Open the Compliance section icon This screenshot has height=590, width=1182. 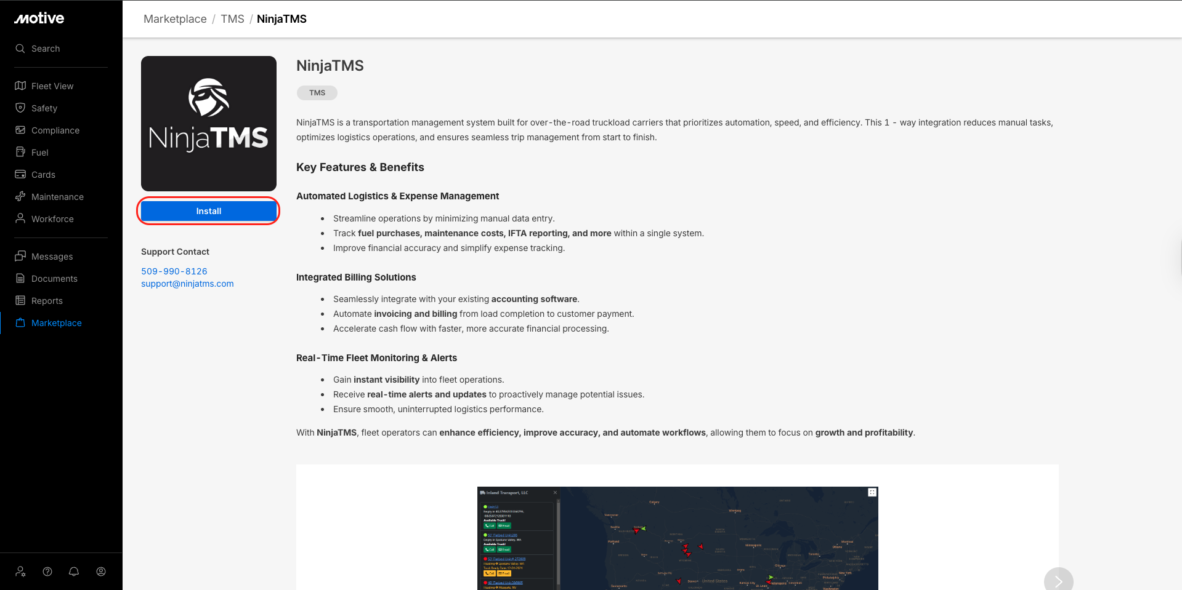pyautogui.click(x=20, y=130)
